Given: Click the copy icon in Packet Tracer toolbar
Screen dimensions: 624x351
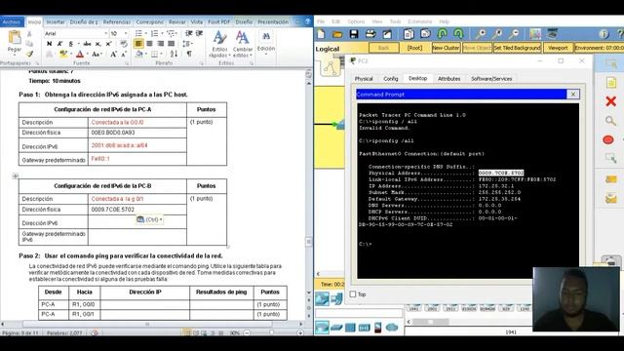Looking at the screenshot, I should 409,34.
